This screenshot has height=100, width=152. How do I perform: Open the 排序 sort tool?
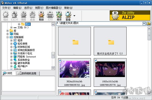[x=59, y=16]
